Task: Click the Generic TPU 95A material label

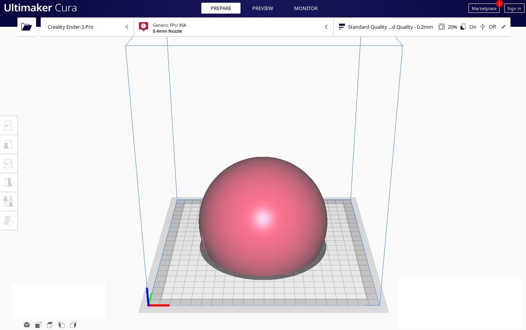Action: [x=170, y=25]
